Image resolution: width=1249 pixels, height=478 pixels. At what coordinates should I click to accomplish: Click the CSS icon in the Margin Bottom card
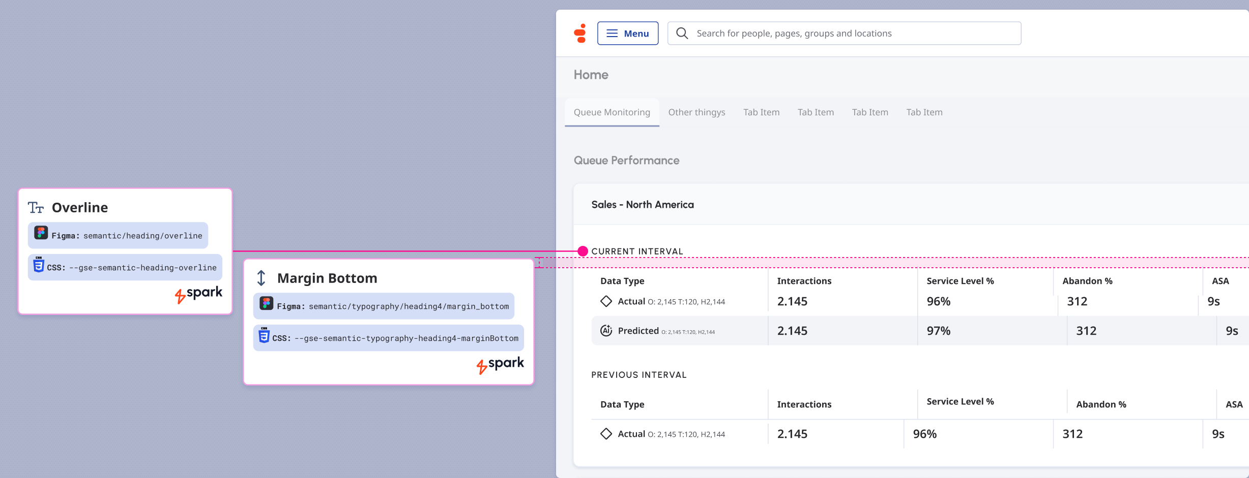tap(264, 335)
